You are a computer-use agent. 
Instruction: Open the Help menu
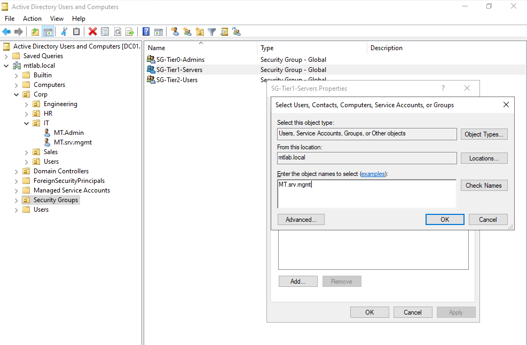tap(78, 19)
